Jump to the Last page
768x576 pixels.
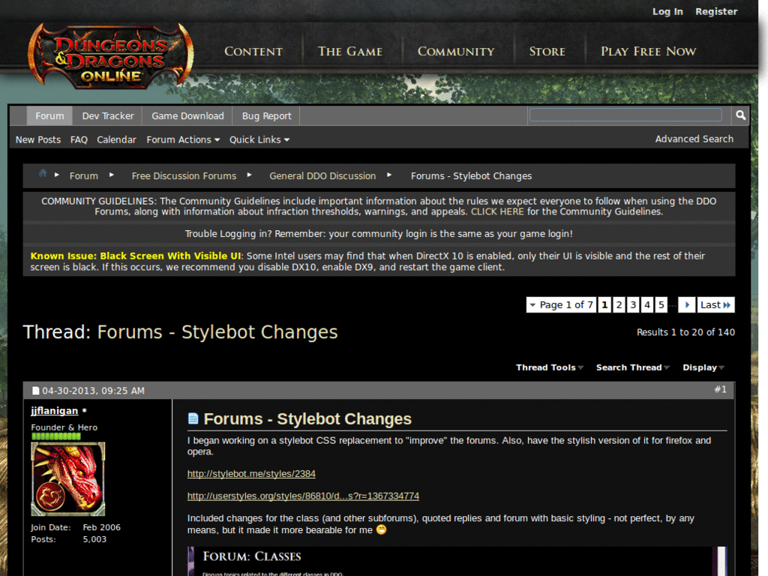tap(715, 304)
